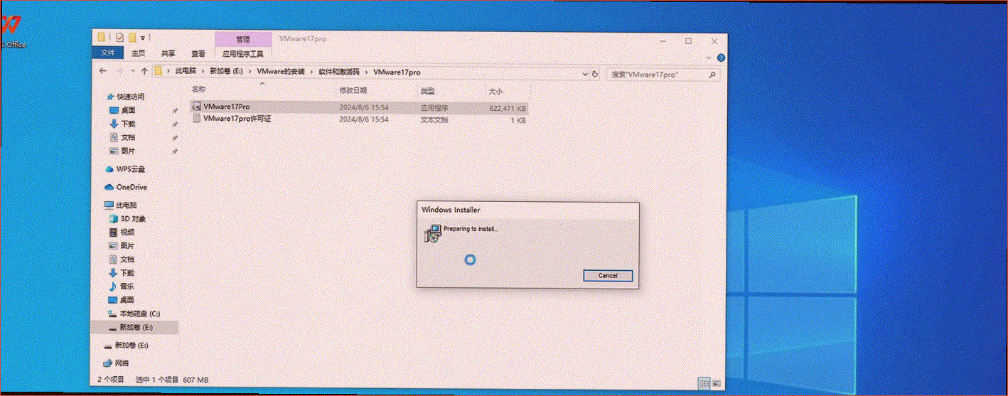Image resolution: width=1008 pixels, height=396 pixels.
Task: Refresh the folder with the refresh icon
Action: point(595,73)
